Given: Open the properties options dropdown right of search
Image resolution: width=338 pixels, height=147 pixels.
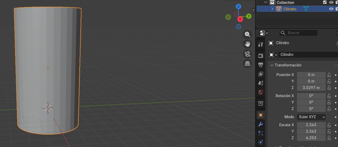Looking at the screenshot, I should tap(337, 33).
